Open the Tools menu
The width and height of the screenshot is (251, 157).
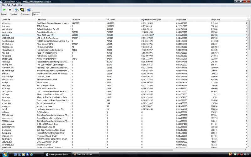point(14,5)
